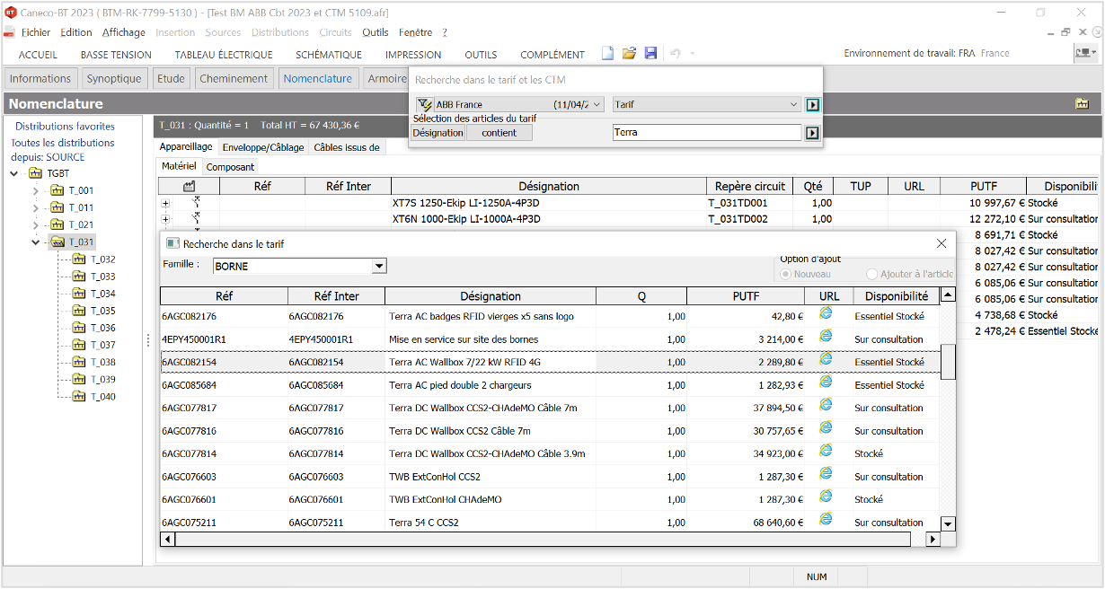The height and width of the screenshot is (589, 1105).
Task: Click the filter icon beside ABB France
Action: tap(424, 105)
